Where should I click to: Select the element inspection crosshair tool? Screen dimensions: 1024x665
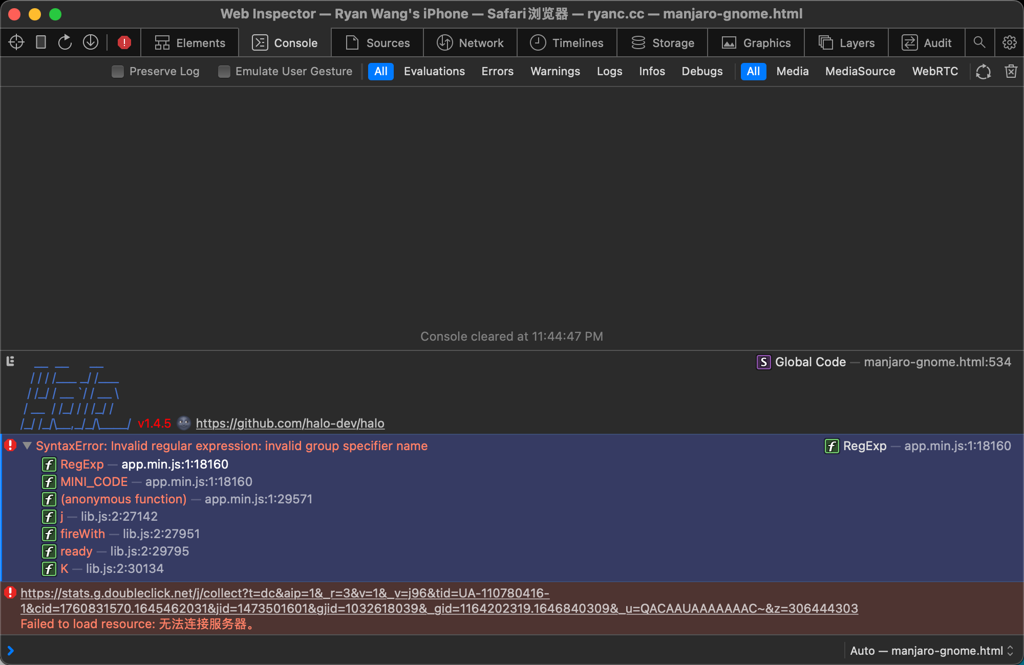(x=16, y=42)
